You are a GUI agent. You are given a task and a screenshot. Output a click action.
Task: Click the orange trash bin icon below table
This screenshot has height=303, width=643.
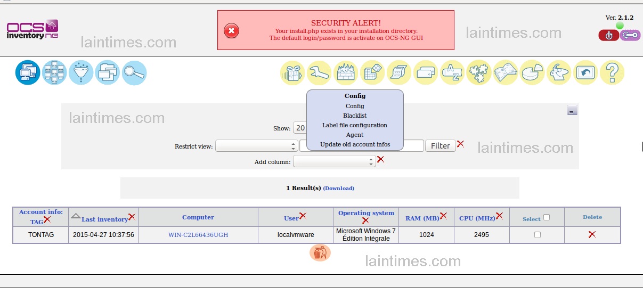[x=320, y=252]
